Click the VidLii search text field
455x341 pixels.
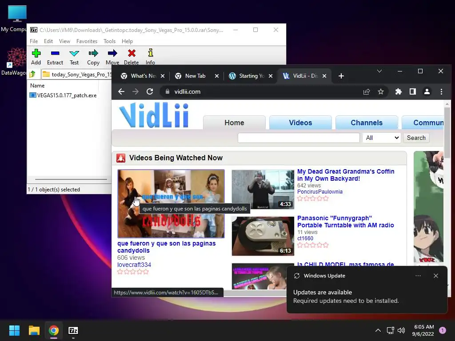point(299,138)
